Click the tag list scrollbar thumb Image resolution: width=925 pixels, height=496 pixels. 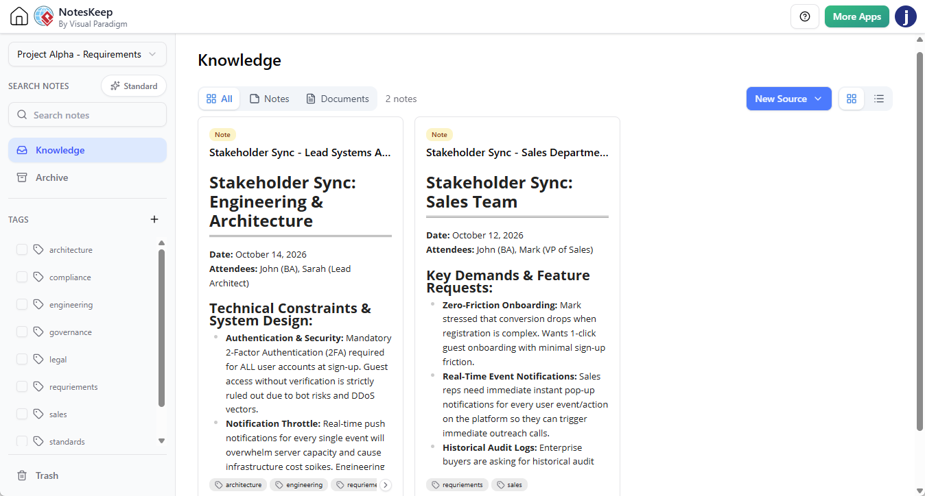tap(161, 327)
